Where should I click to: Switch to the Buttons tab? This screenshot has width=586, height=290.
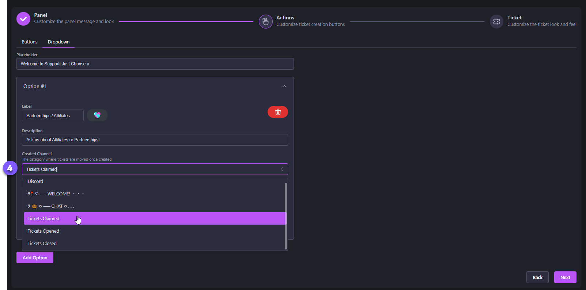pos(29,42)
